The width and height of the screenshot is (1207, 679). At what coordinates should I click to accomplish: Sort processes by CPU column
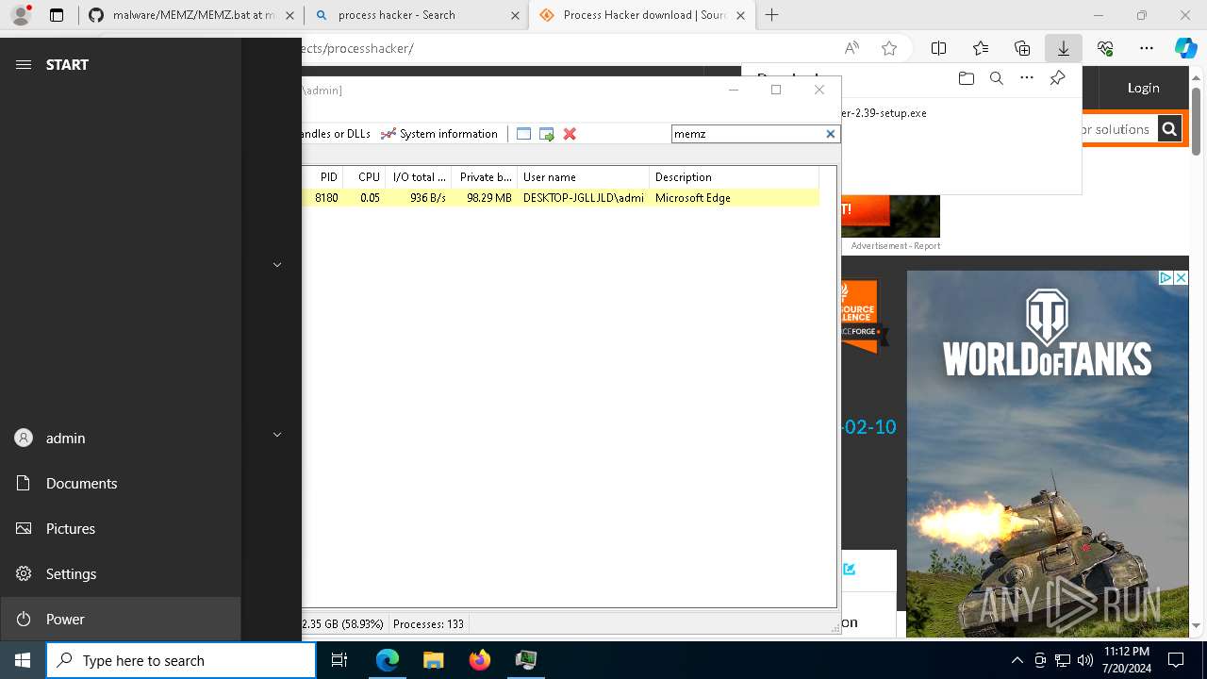tap(364, 177)
